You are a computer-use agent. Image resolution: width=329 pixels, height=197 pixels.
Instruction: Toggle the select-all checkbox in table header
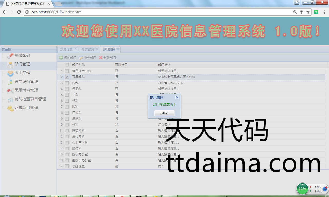click(67, 65)
